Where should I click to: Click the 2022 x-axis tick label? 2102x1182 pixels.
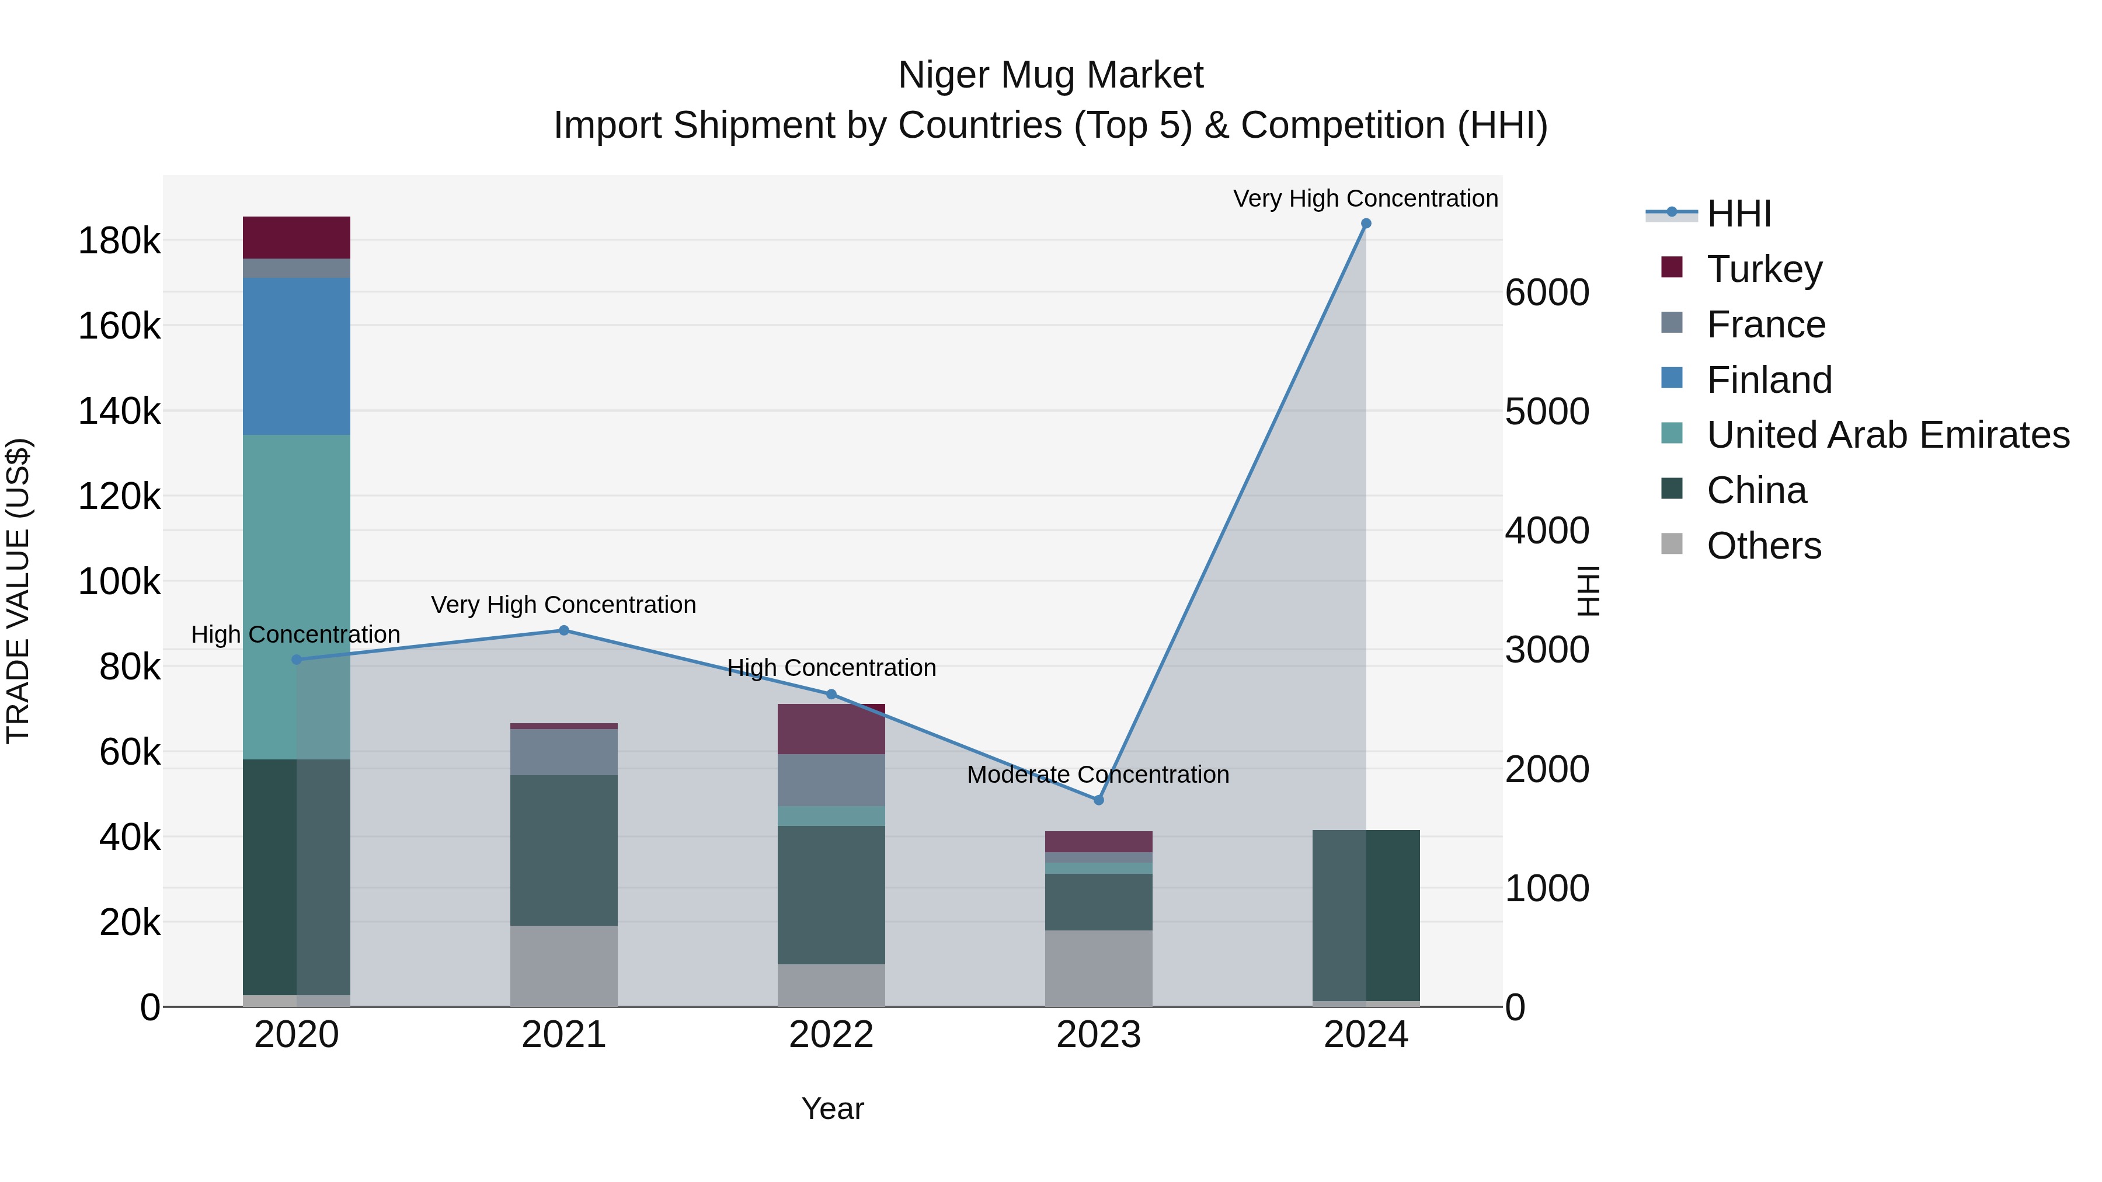(831, 1035)
